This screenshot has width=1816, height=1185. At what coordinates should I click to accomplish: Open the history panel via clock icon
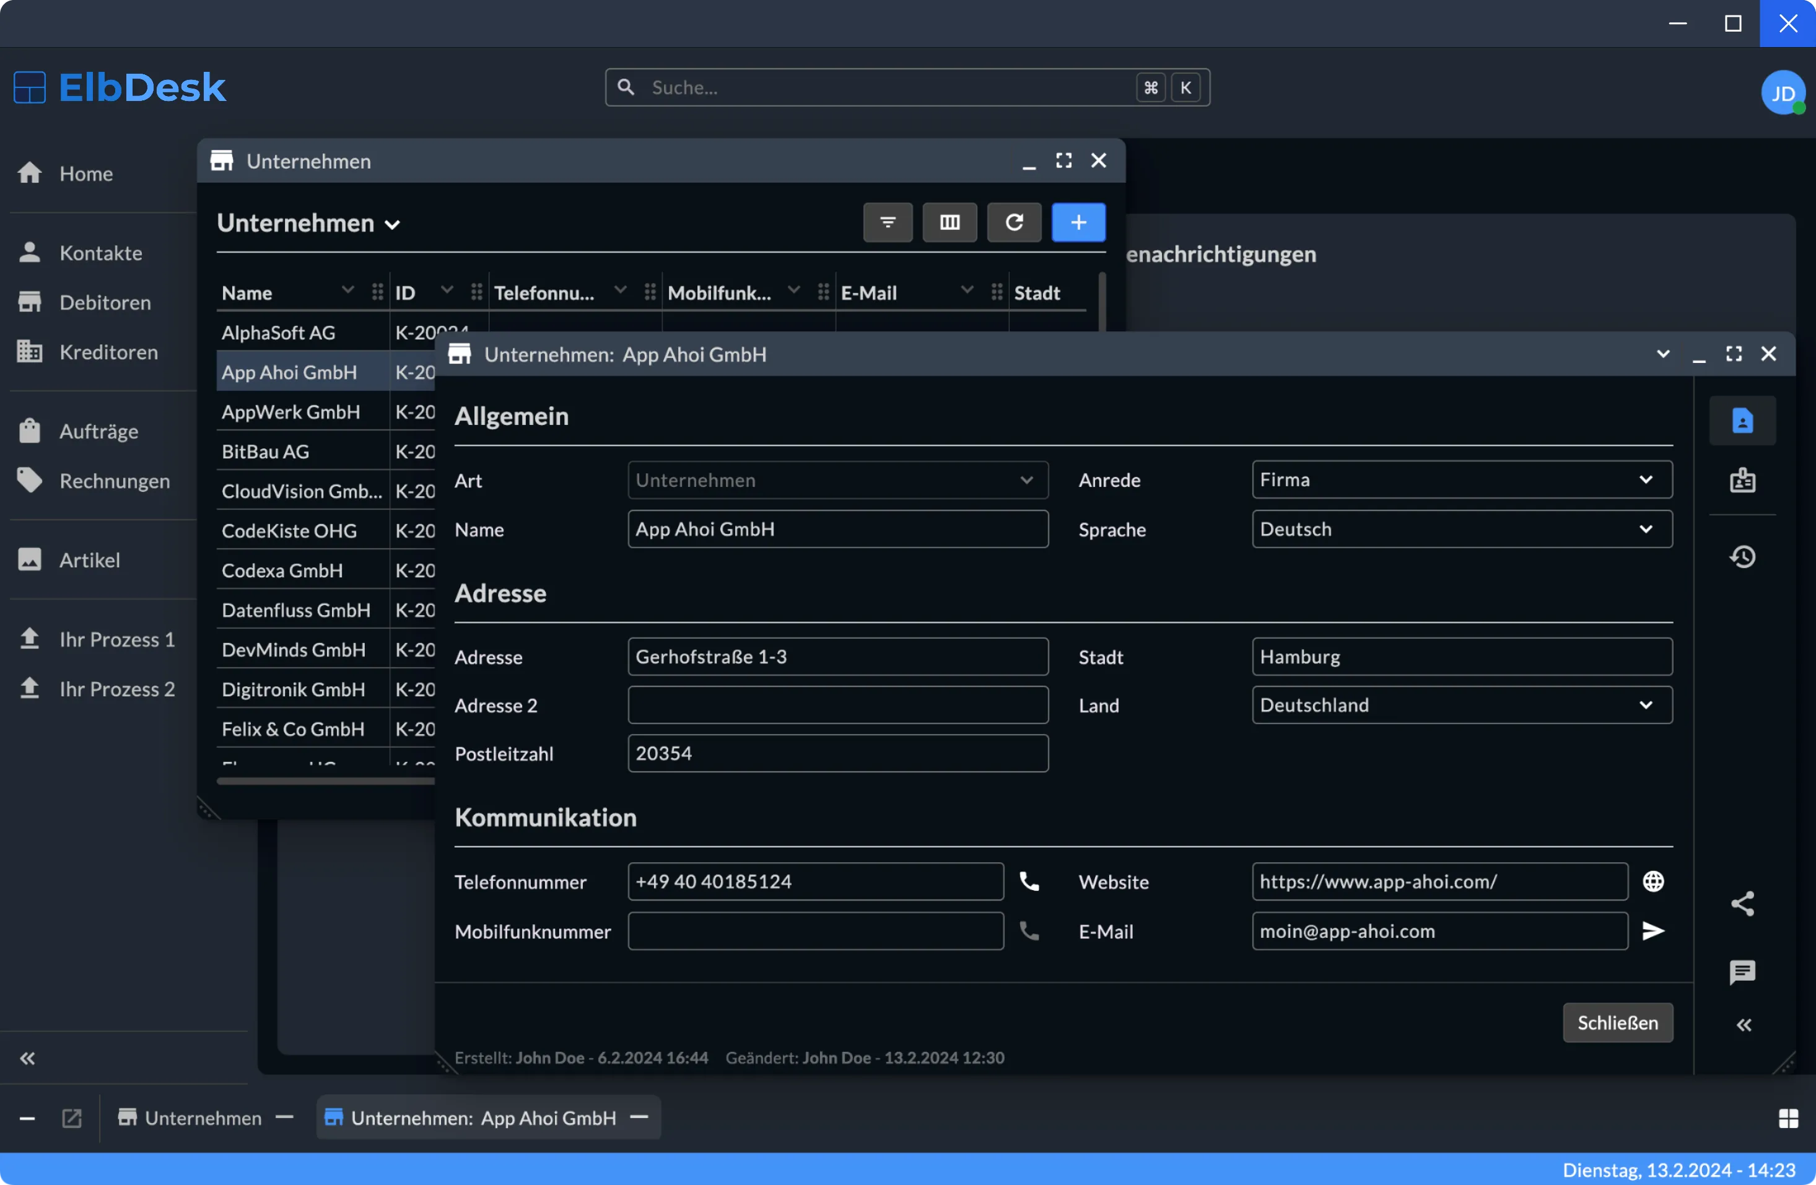[1743, 557]
